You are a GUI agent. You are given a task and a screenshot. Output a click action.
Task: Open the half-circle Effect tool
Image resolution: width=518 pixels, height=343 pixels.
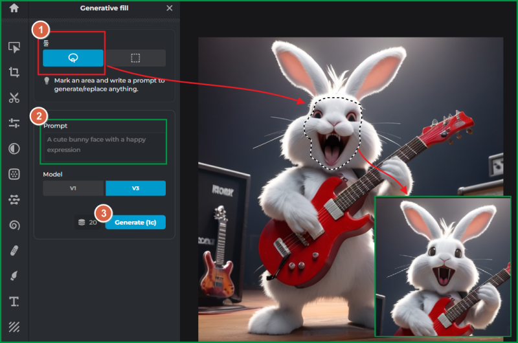(x=14, y=149)
